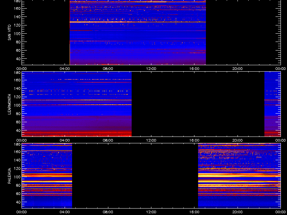Click inside the San Vito spectrogram data
This screenshot has height=215, width=287.
point(138,33)
